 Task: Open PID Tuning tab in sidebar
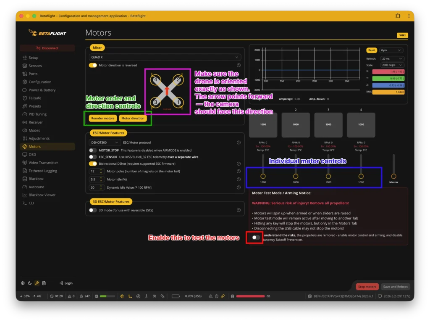tap(47, 114)
